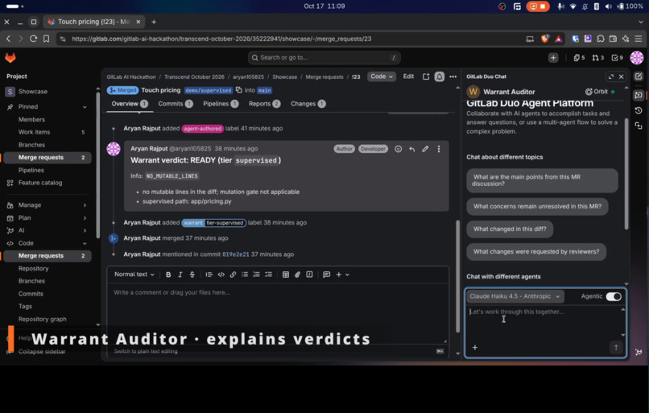The image size is (649, 413).
Task: Insert a quote block in comment
Action: coord(209,275)
